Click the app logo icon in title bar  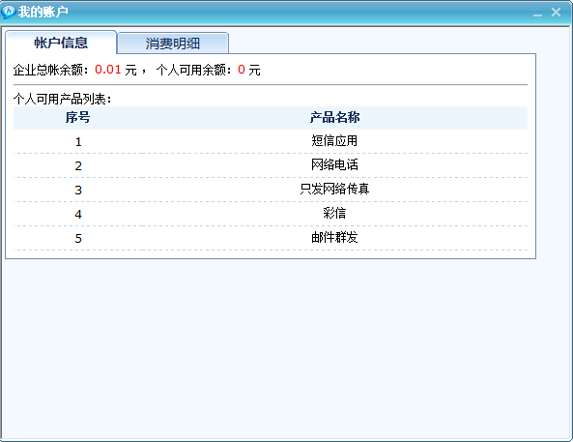click(x=8, y=12)
